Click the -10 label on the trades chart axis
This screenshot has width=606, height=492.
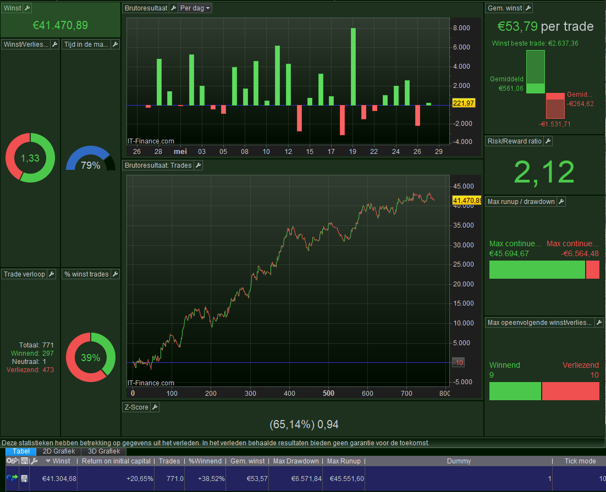[x=458, y=362]
